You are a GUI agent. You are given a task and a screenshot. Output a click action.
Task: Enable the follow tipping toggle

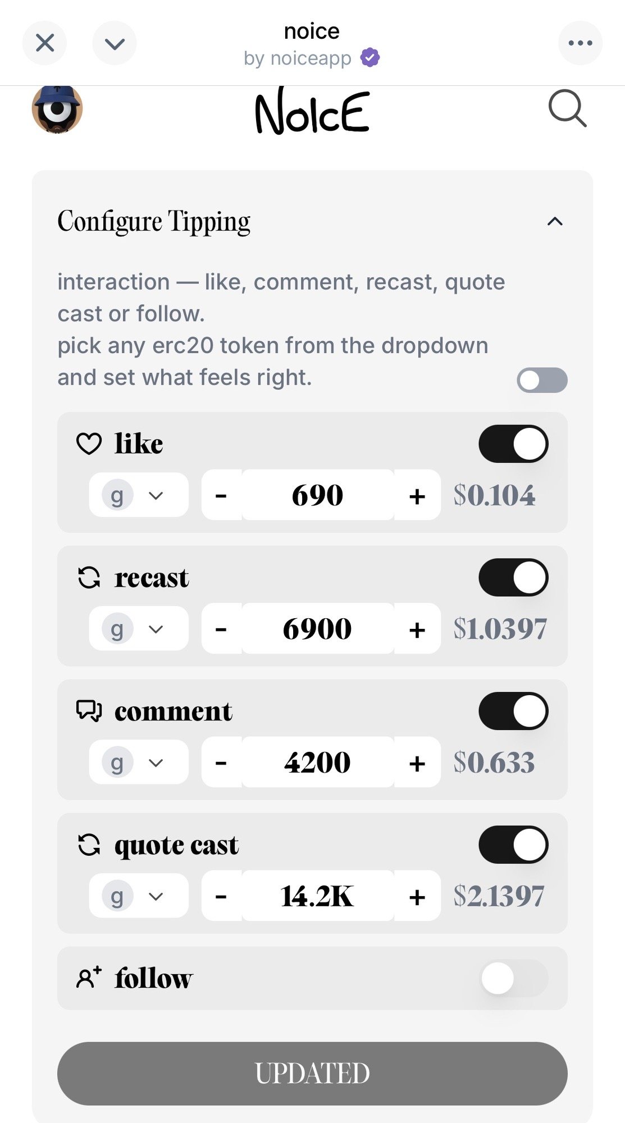[513, 978]
